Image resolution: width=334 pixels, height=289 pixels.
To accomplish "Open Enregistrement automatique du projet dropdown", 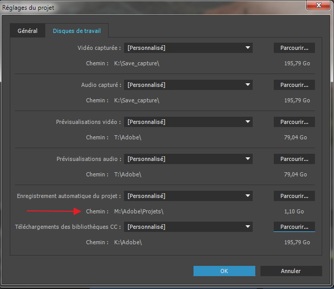I will [x=188, y=196].
